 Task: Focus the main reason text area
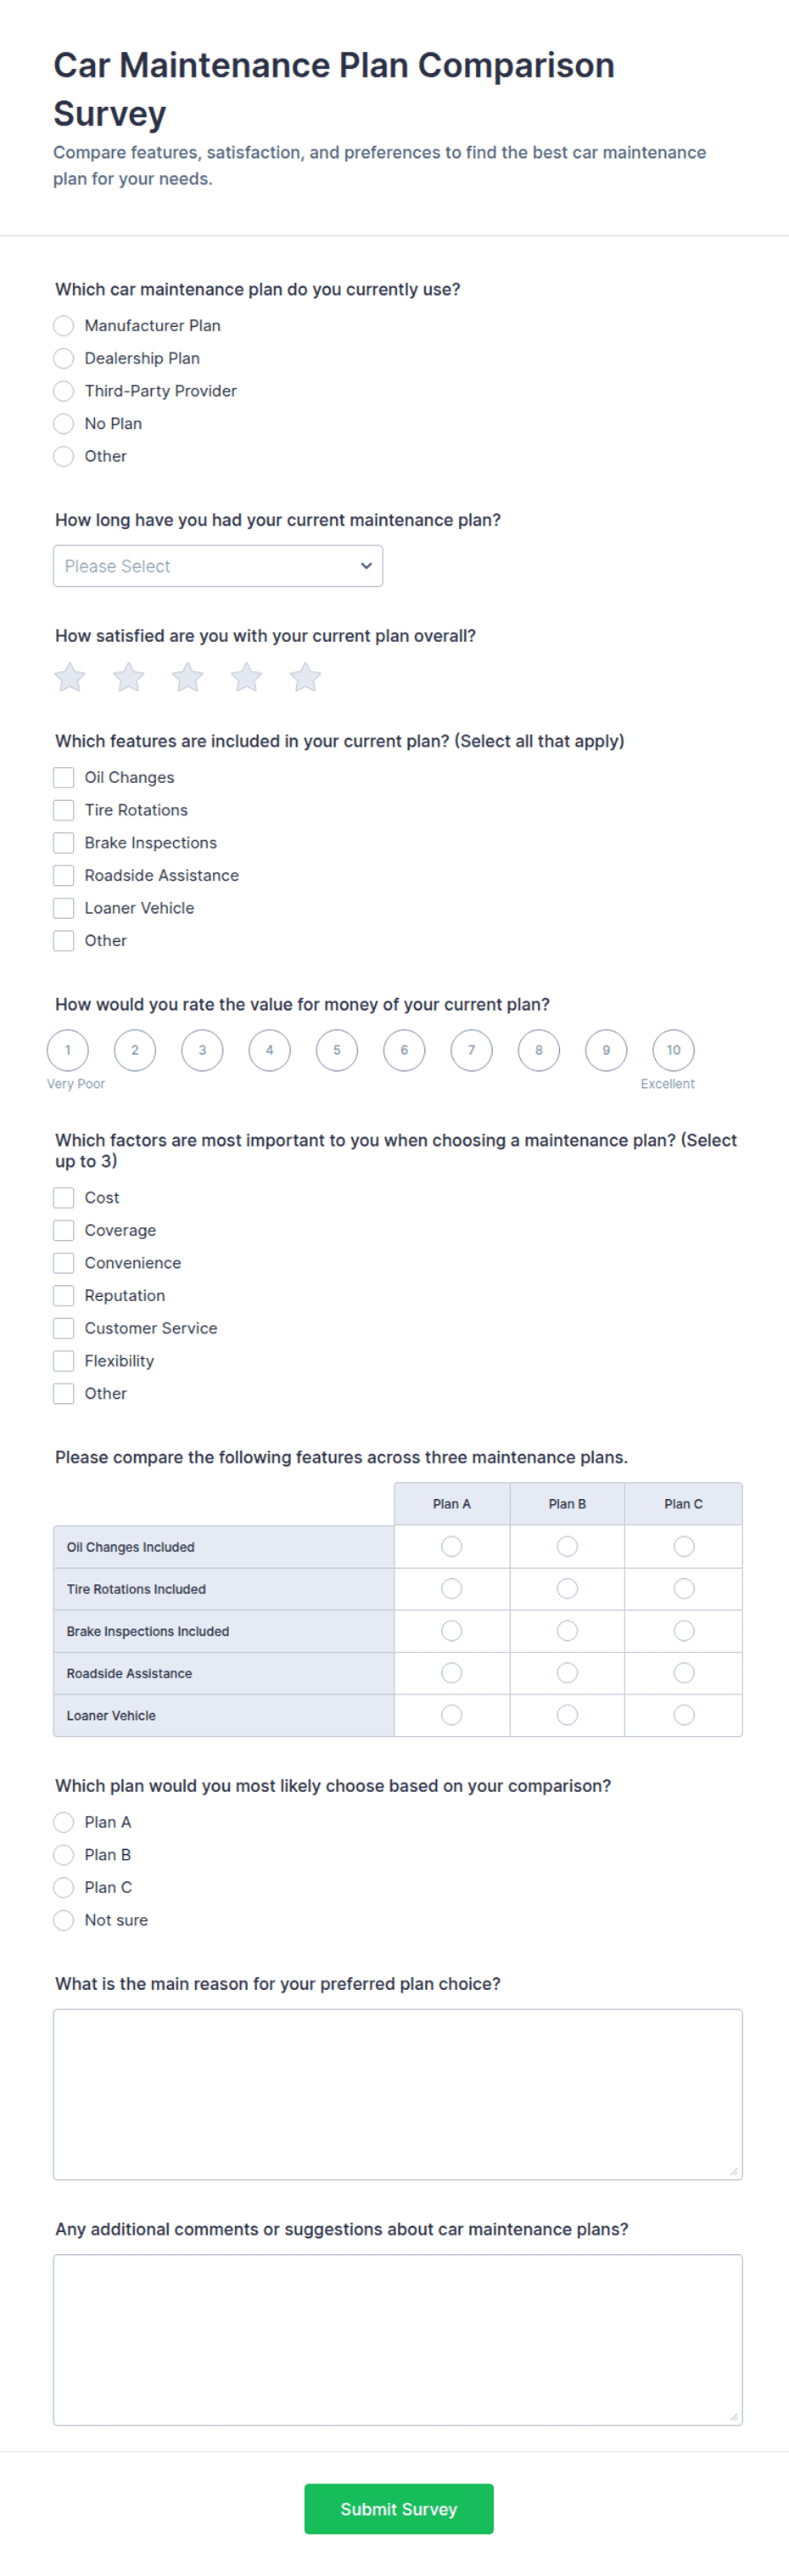(x=398, y=2095)
